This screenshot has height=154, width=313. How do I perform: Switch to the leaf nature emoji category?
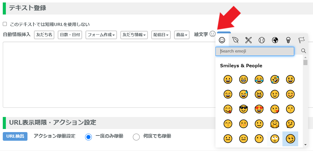tap(235, 40)
